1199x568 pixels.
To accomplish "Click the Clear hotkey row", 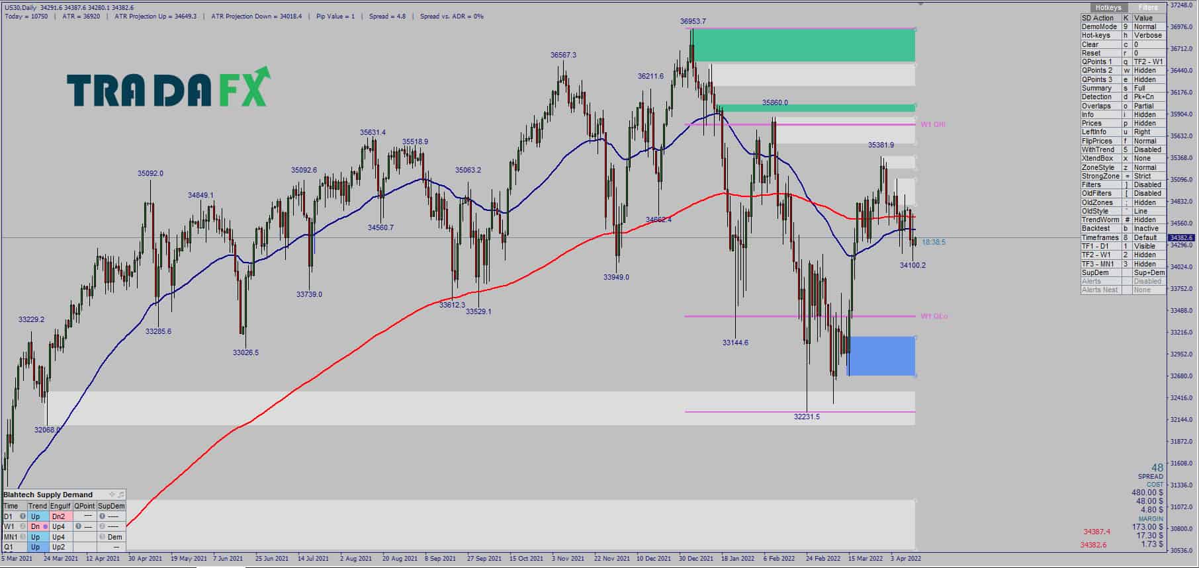I will pos(1123,44).
